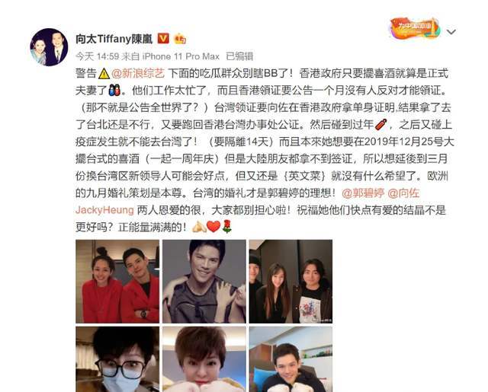Open the short-haired woman selfie photo
488x392 pixels.
coord(204,359)
